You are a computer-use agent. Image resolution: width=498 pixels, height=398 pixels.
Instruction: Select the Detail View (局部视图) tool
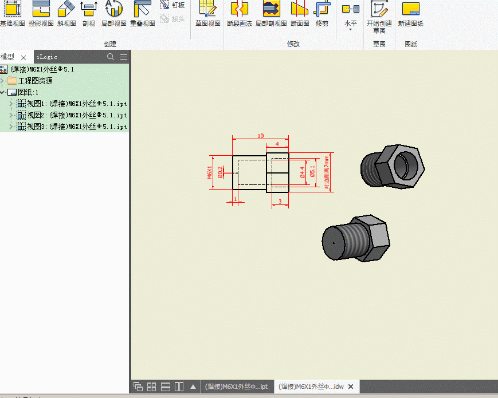(x=113, y=14)
